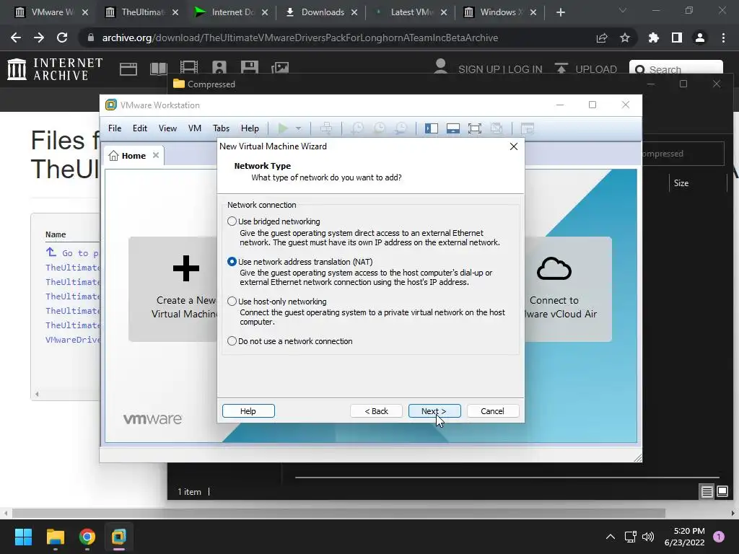
Task: Click Next button in wizard
Action: click(x=434, y=410)
